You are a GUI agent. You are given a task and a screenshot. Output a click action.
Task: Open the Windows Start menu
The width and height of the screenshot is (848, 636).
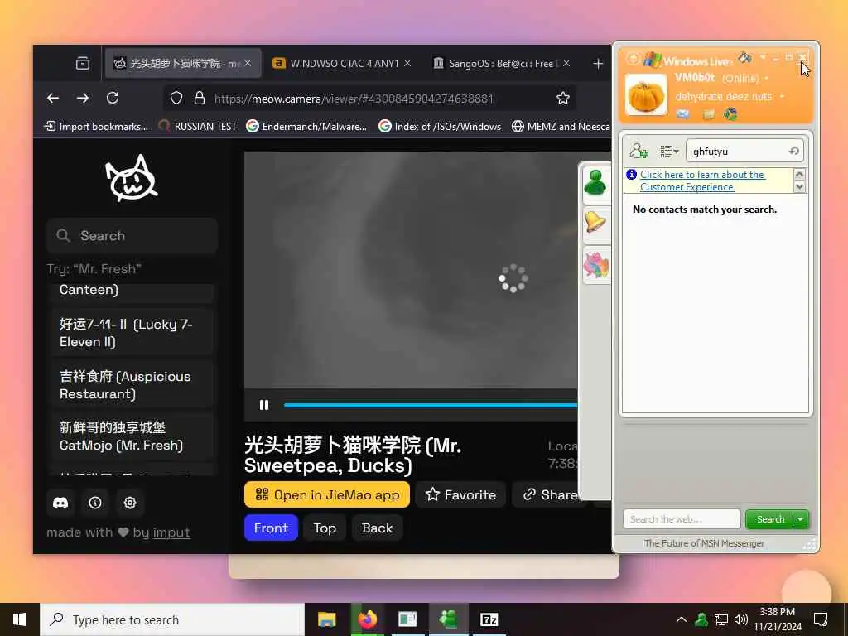[20, 619]
